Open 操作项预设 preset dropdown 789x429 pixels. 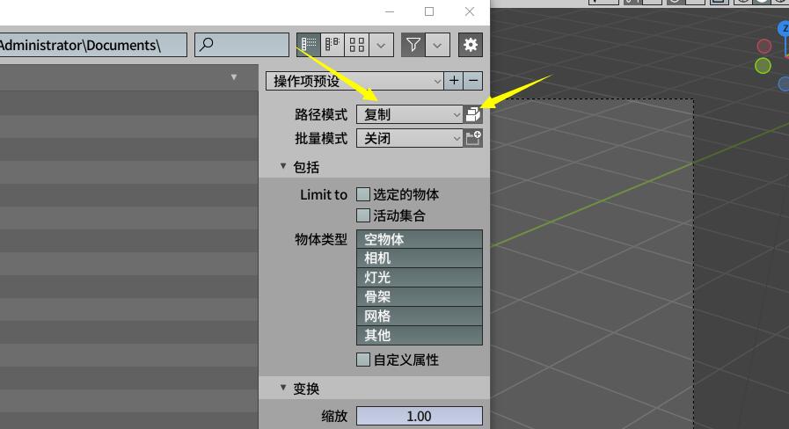coord(354,81)
